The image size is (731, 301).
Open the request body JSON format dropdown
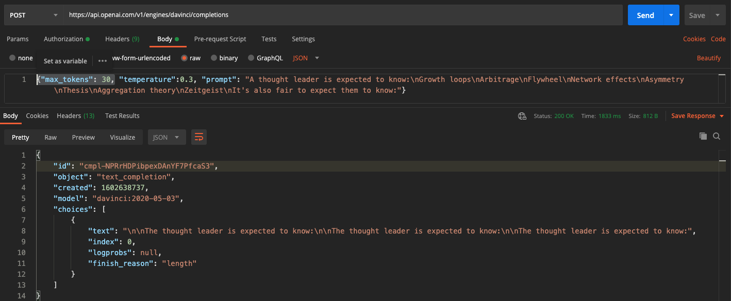point(306,58)
